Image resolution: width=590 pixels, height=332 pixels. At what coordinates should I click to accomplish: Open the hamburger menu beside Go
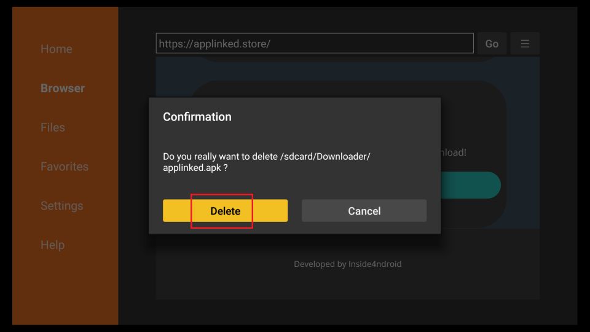[x=525, y=44]
